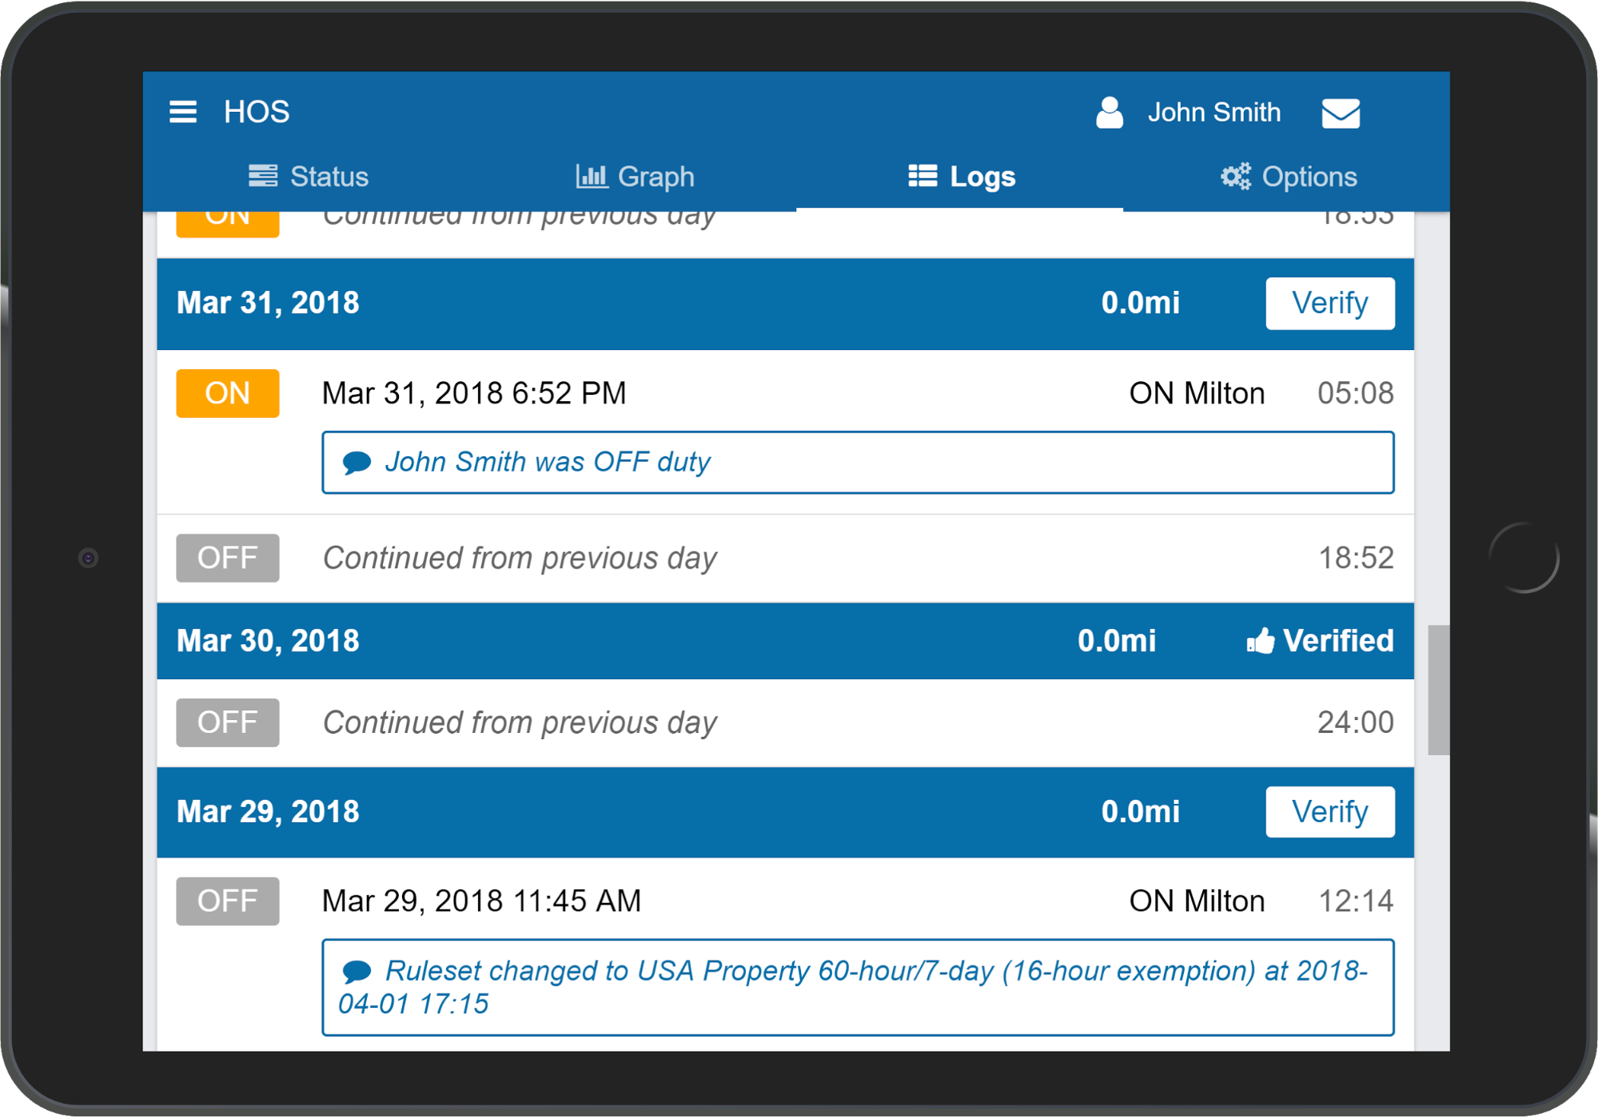Viewport: 1598px width, 1118px height.
Task: Open the Options tab
Action: 1289,177
